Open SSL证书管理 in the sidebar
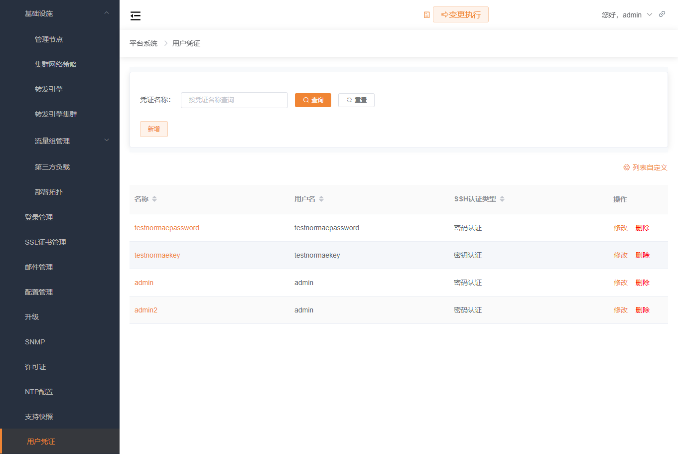Viewport: 678px width, 454px height. click(45, 242)
